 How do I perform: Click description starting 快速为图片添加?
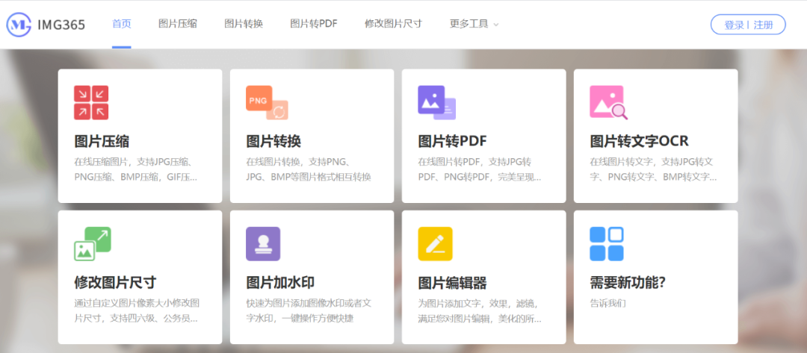click(x=309, y=311)
